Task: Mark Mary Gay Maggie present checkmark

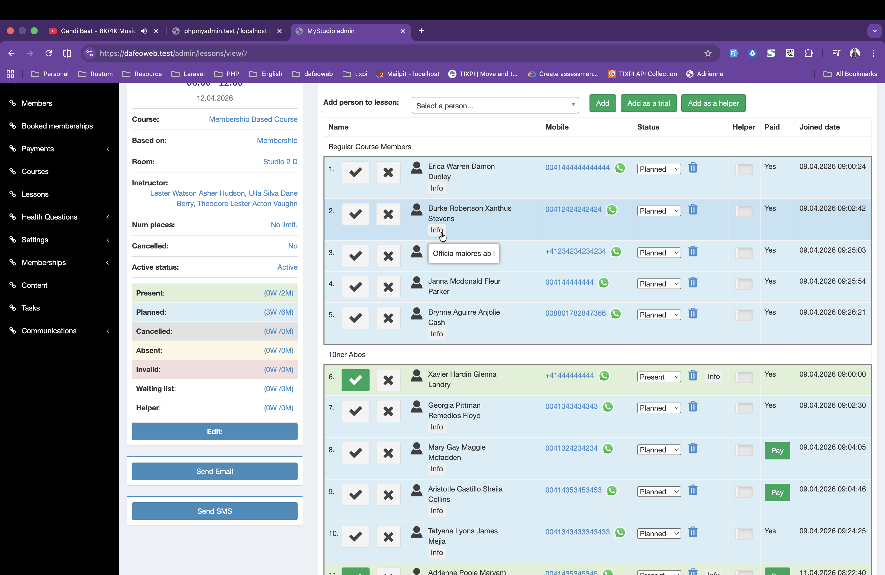Action: [x=355, y=453]
